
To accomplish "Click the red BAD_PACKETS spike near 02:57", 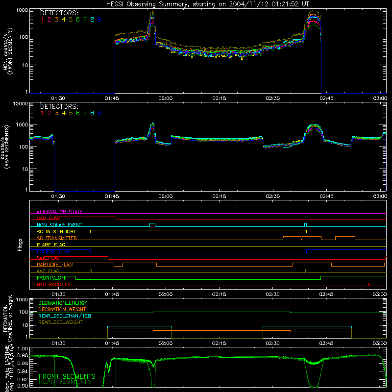I will (369, 284).
